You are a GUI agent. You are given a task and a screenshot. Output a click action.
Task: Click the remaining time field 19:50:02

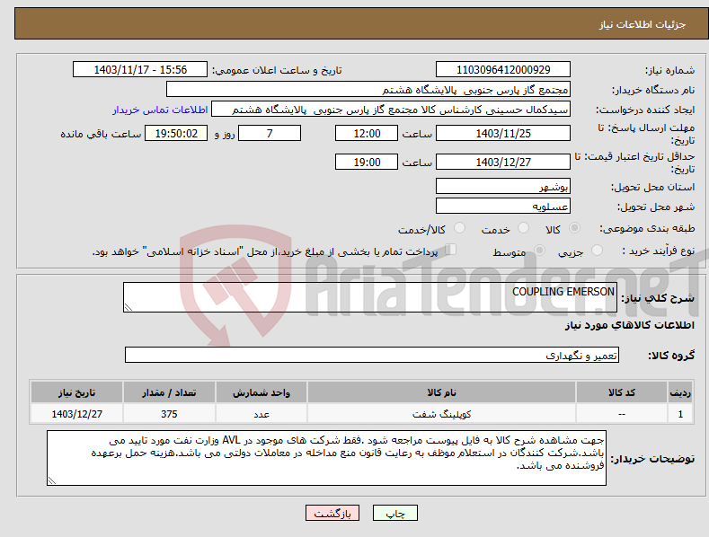[176, 133]
